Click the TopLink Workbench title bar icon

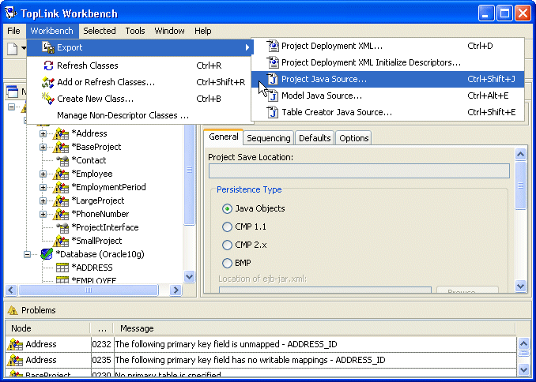[x=10, y=13]
